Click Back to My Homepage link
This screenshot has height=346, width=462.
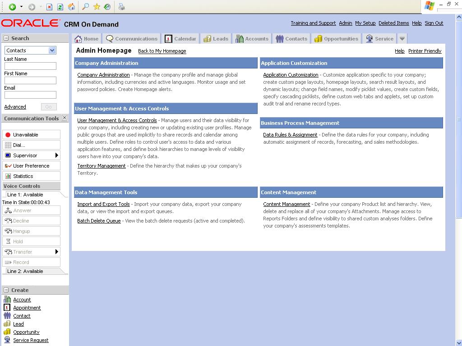coord(162,51)
